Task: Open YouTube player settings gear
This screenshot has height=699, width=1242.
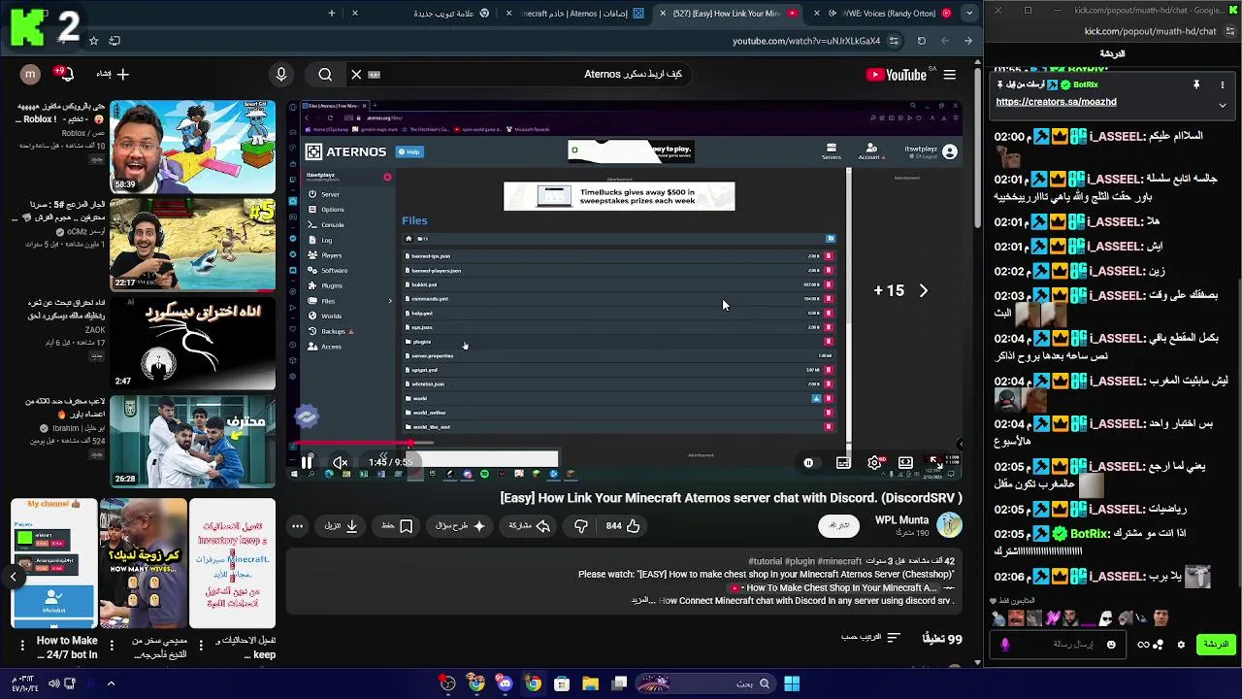Action: click(874, 463)
